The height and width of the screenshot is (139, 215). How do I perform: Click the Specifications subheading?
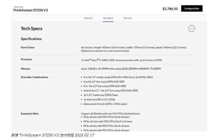[x=31, y=39]
